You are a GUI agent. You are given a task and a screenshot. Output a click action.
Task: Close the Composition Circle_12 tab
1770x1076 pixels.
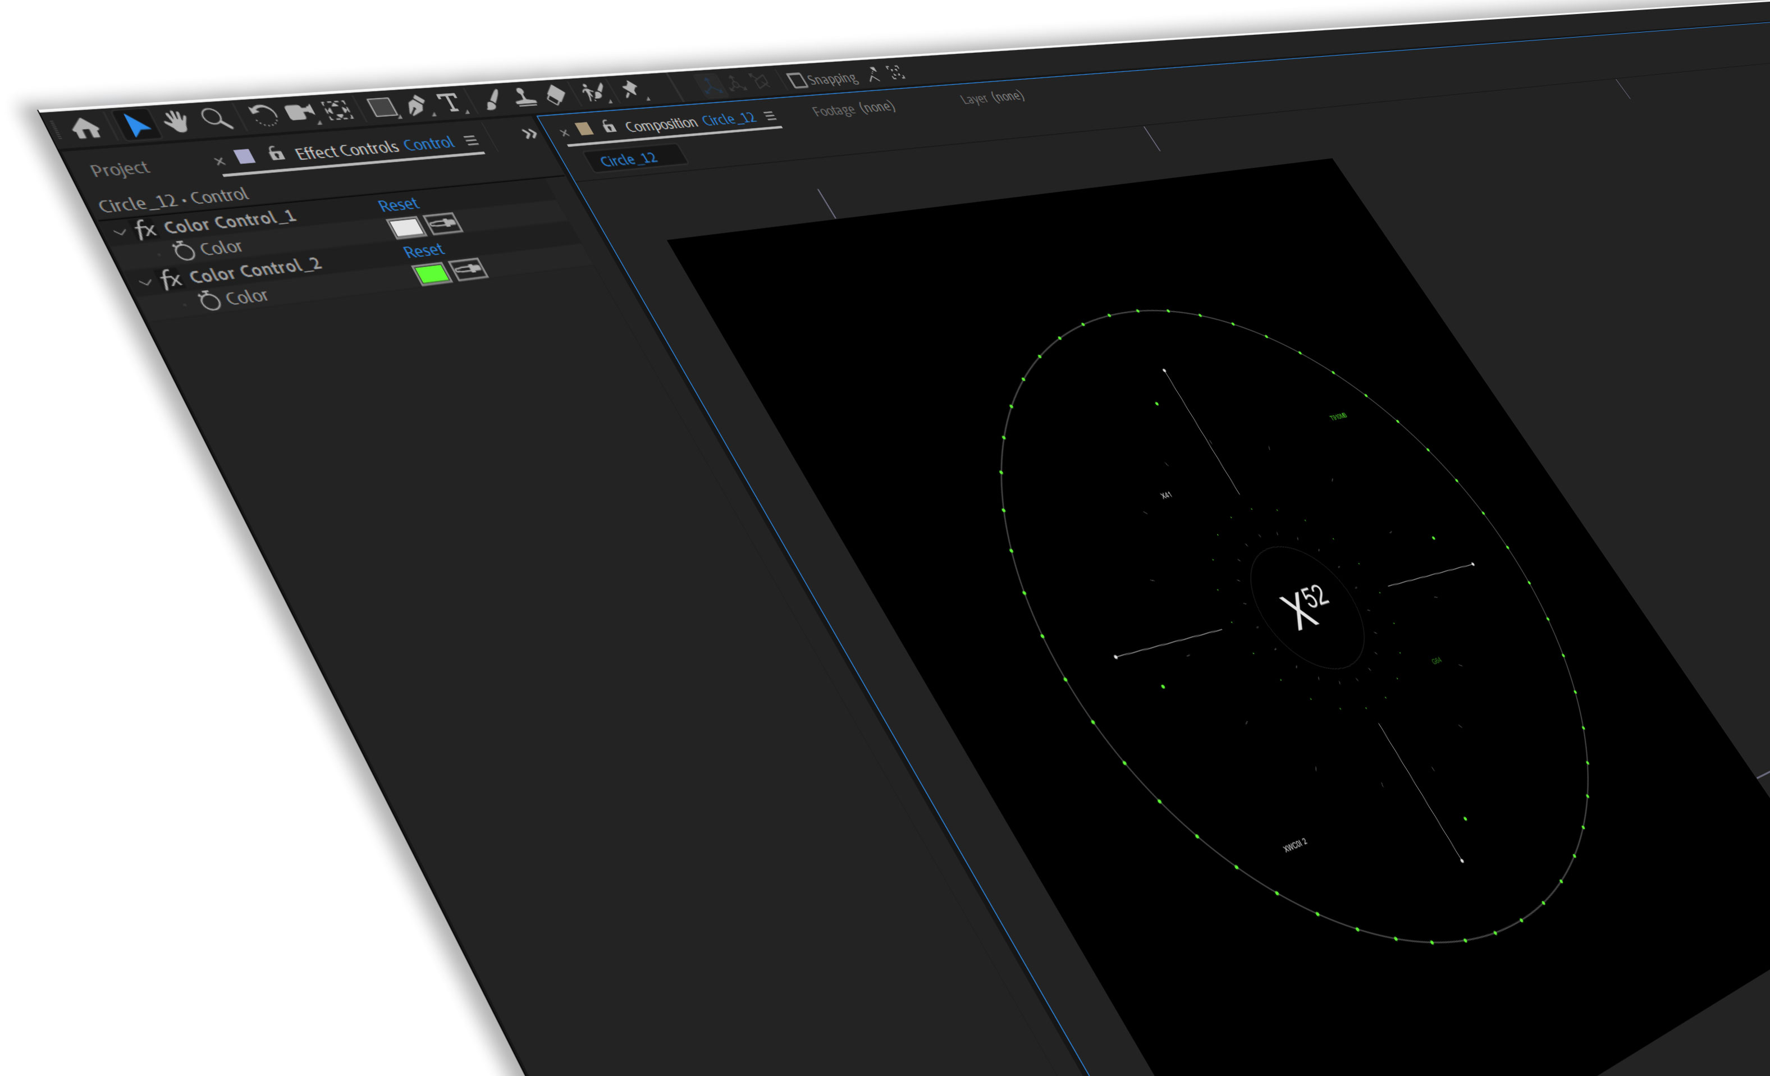565,133
